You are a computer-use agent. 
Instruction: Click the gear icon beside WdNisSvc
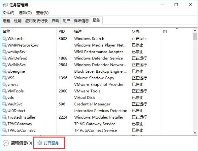tap(4, 65)
